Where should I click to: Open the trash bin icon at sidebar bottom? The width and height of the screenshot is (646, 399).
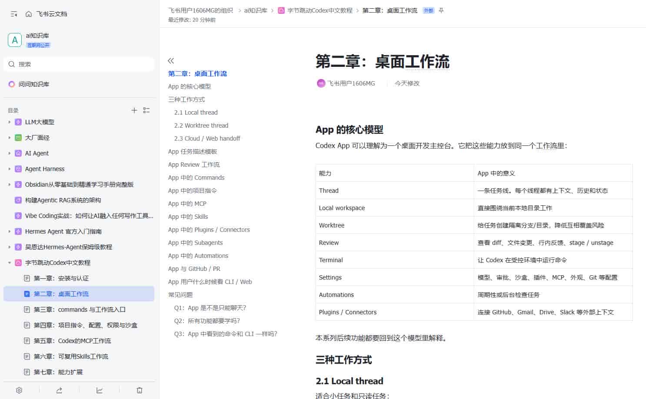click(x=140, y=390)
